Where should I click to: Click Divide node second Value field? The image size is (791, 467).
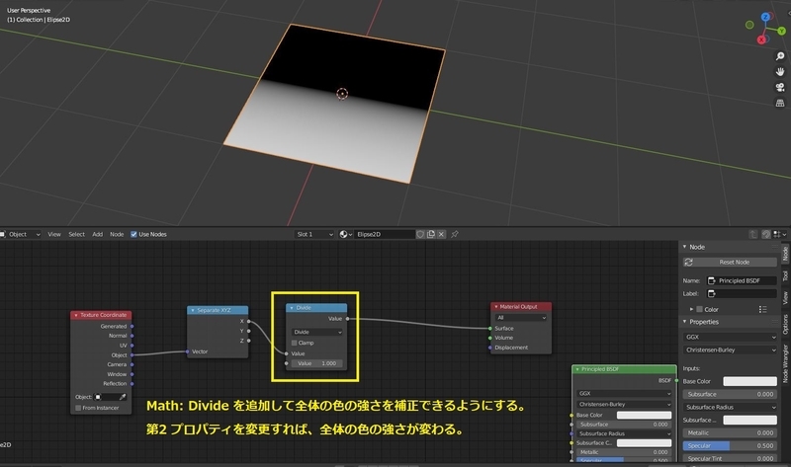pyautogui.click(x=317, y=363)
